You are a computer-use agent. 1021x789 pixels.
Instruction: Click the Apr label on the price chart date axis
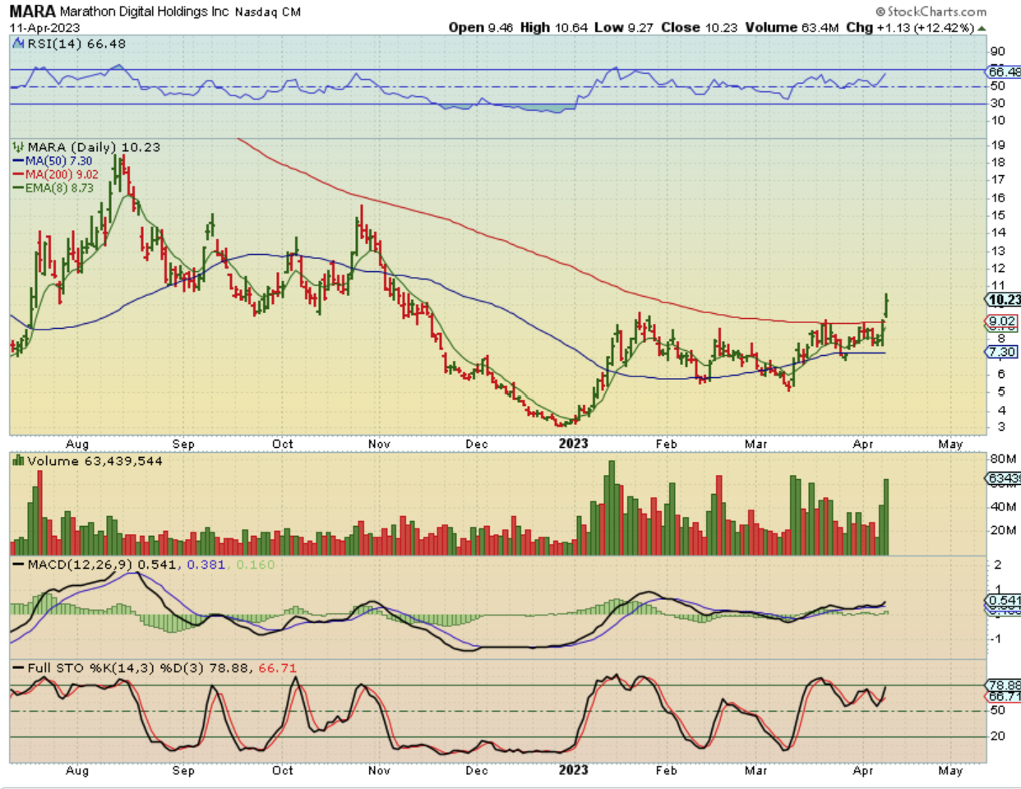(863, 444)
